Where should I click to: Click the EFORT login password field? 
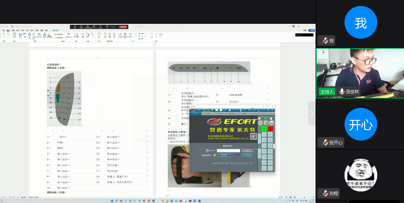pos(229,151)
